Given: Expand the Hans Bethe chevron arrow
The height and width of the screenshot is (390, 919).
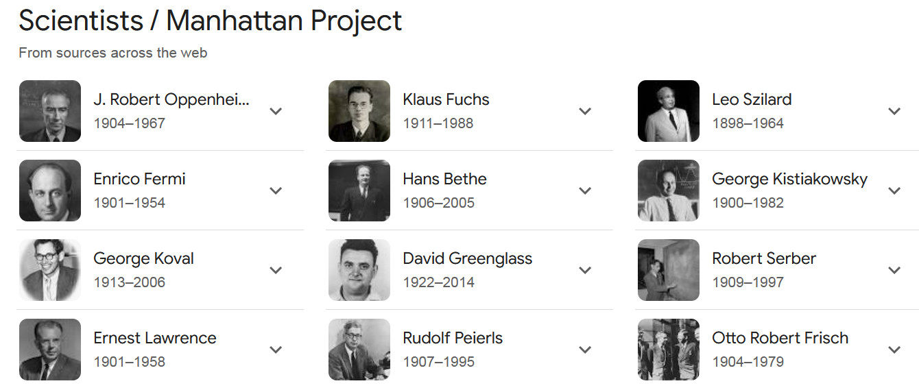Looking at the screenshot, I should pos(585,191).
